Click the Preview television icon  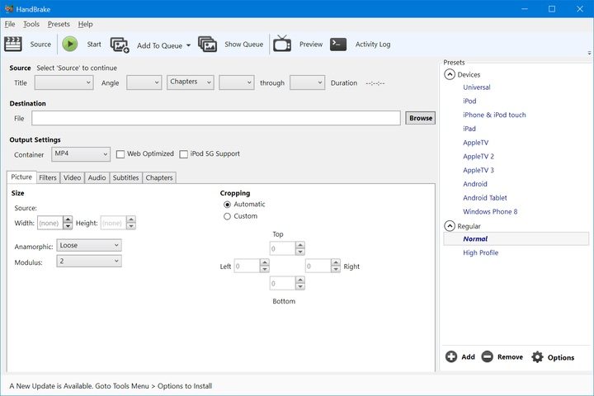(x=282, y=45)
